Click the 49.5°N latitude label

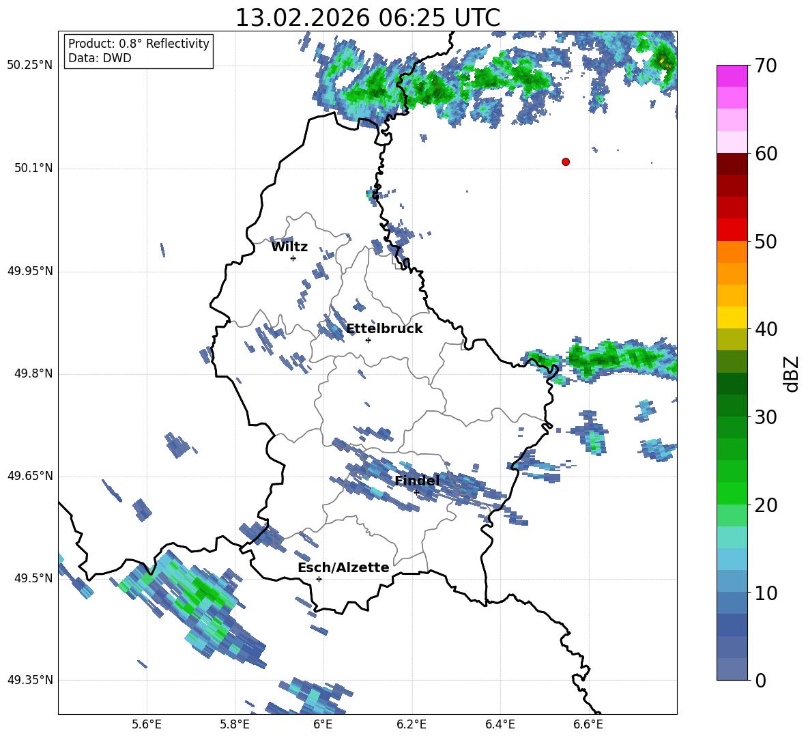click(x=33, y=578)
